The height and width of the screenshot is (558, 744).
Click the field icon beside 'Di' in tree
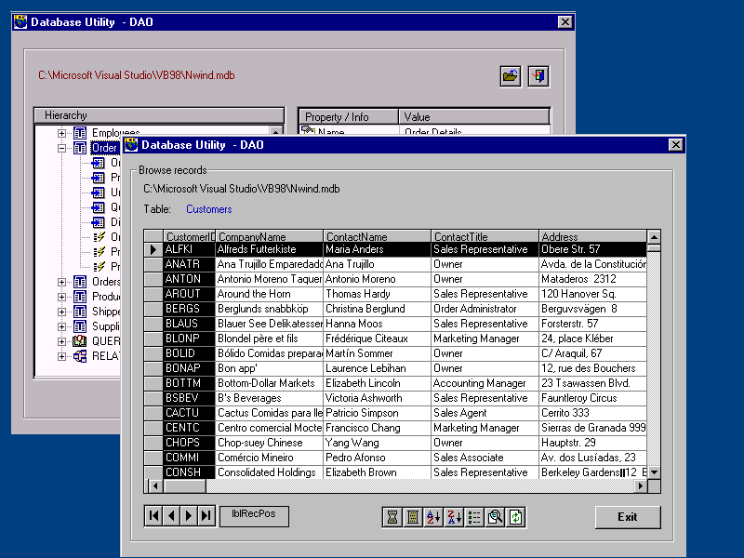click(x=99, y=222)
